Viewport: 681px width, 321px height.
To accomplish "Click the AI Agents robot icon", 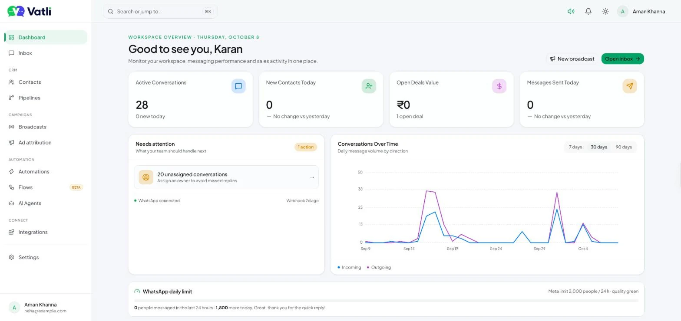I will [11, 203].
